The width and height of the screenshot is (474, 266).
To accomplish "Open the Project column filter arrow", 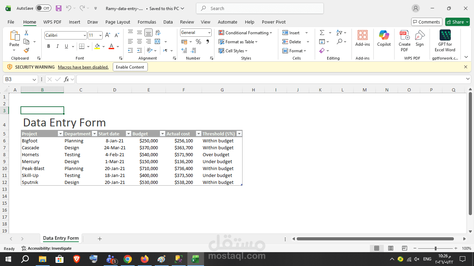I will [60, 134].
